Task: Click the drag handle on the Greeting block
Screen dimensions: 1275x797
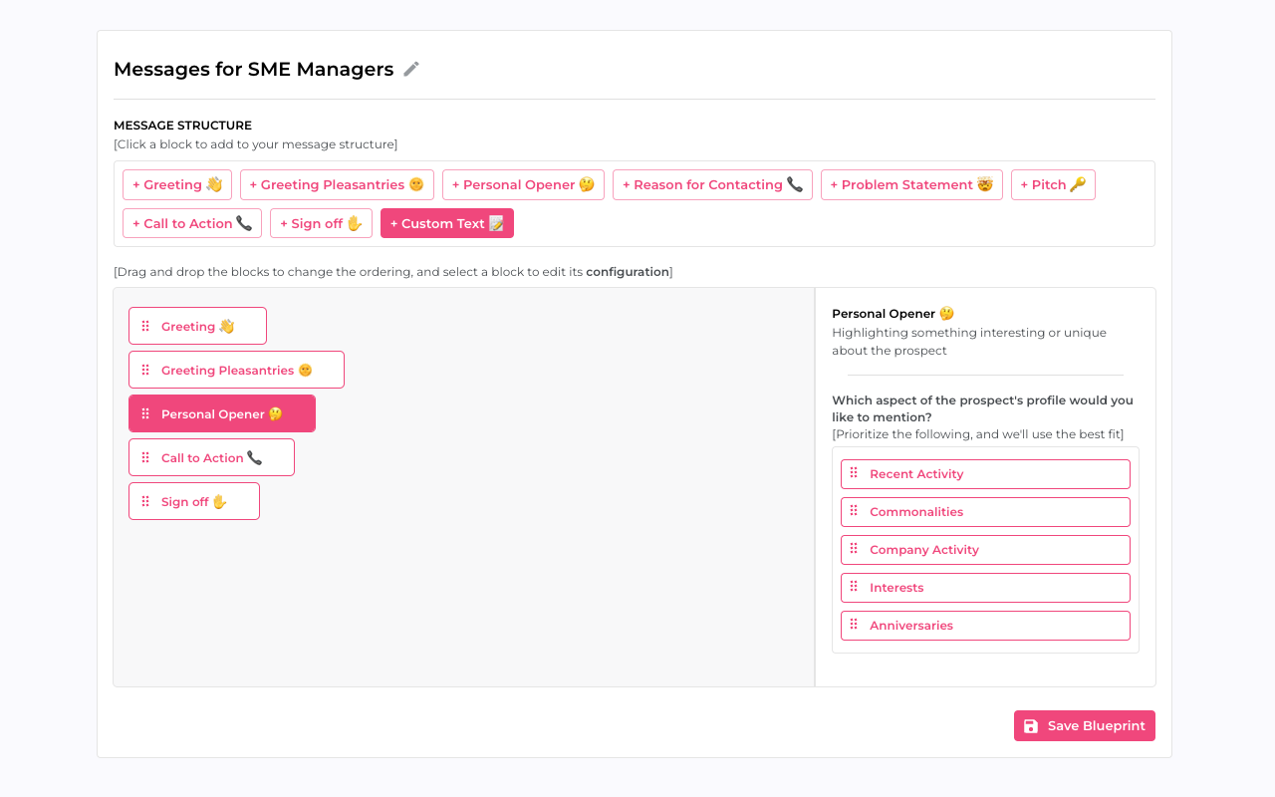Action: click(x=145, y=326)
